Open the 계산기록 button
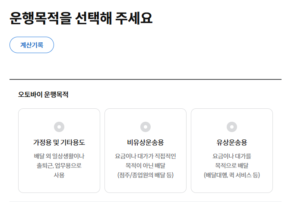Viewport: 288px width, 202px height. tap(32, 45)
